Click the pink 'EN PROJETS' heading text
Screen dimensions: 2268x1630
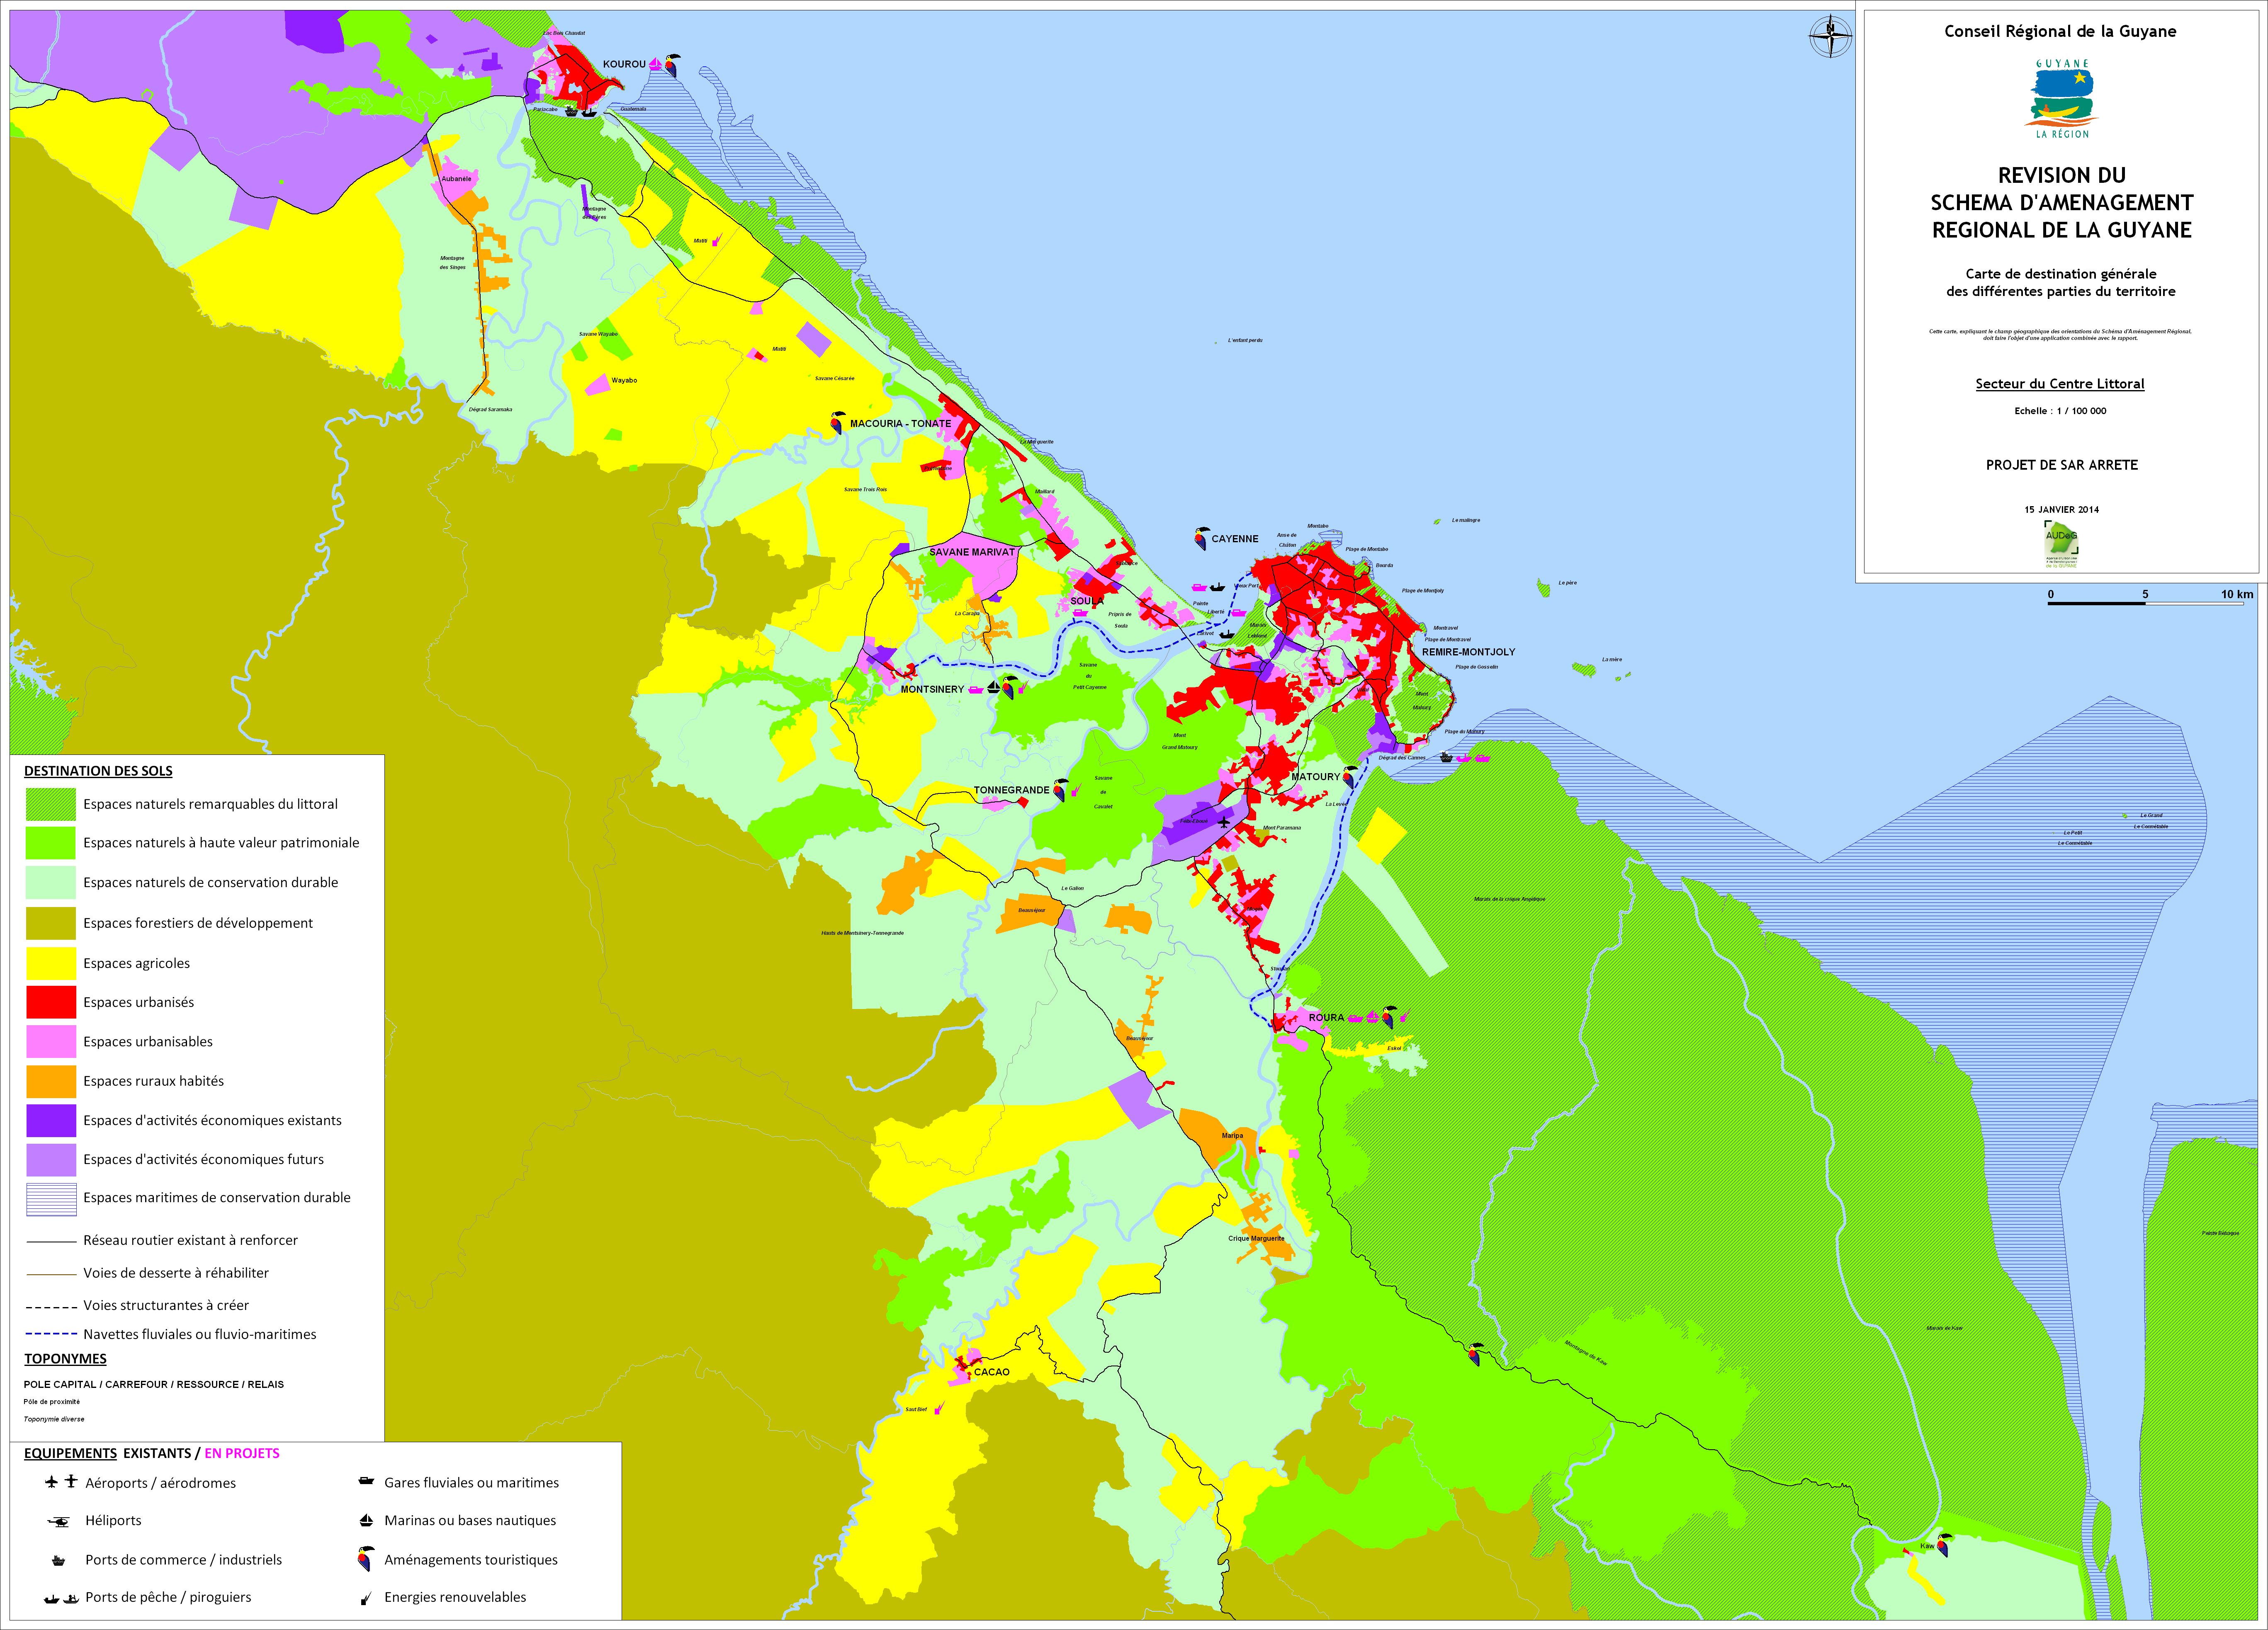pos(242,1454)
